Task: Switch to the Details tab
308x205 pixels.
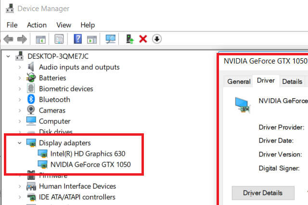Action: click(x=292, y=81)
